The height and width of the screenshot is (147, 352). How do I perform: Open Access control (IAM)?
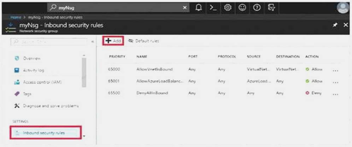pyautogui.click(x=42, y=82)
